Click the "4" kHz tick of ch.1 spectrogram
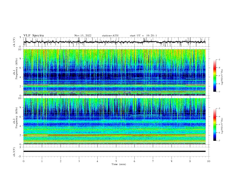Image resolution: width=235 pixels, height=181 pixels. pos(21,77)
